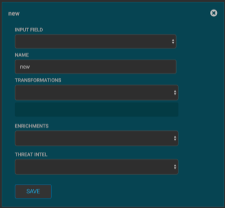Close the "new" dialog with the X icon
225x208 pixels.
point(214,13)
